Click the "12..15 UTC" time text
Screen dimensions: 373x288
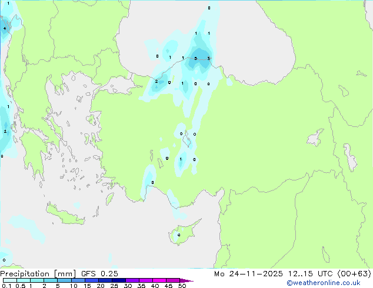click(310, 274)
